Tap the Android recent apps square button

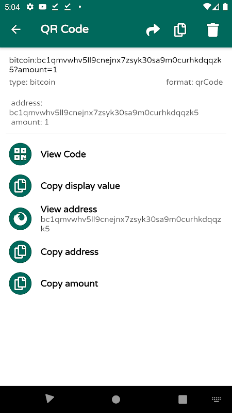tap(183, 399)
